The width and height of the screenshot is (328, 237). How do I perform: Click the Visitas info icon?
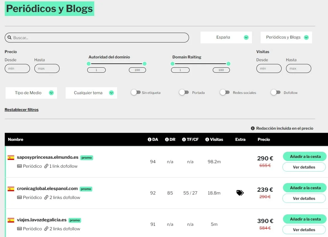[x=207, y=139]
